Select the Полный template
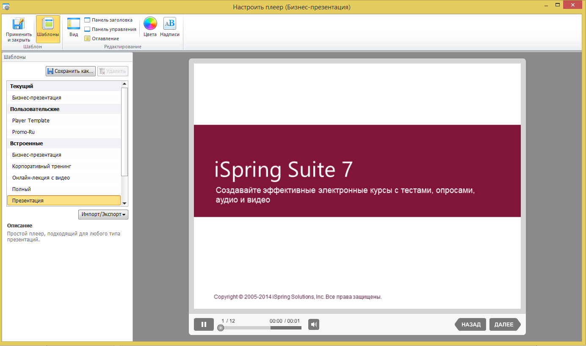 click(64, 189)
